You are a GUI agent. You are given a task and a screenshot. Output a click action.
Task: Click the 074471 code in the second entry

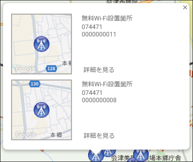92,93
